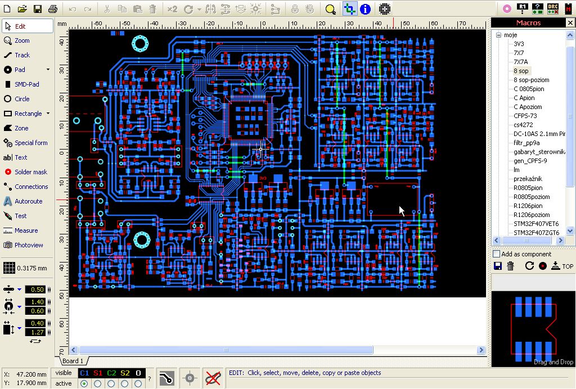Image resolution: width=576 pixels, height=389 pixels.
Task: Set C2 as the active layer
Action: [111, 383]
